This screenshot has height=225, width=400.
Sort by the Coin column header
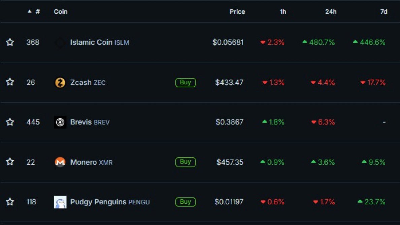click(61, 11)
